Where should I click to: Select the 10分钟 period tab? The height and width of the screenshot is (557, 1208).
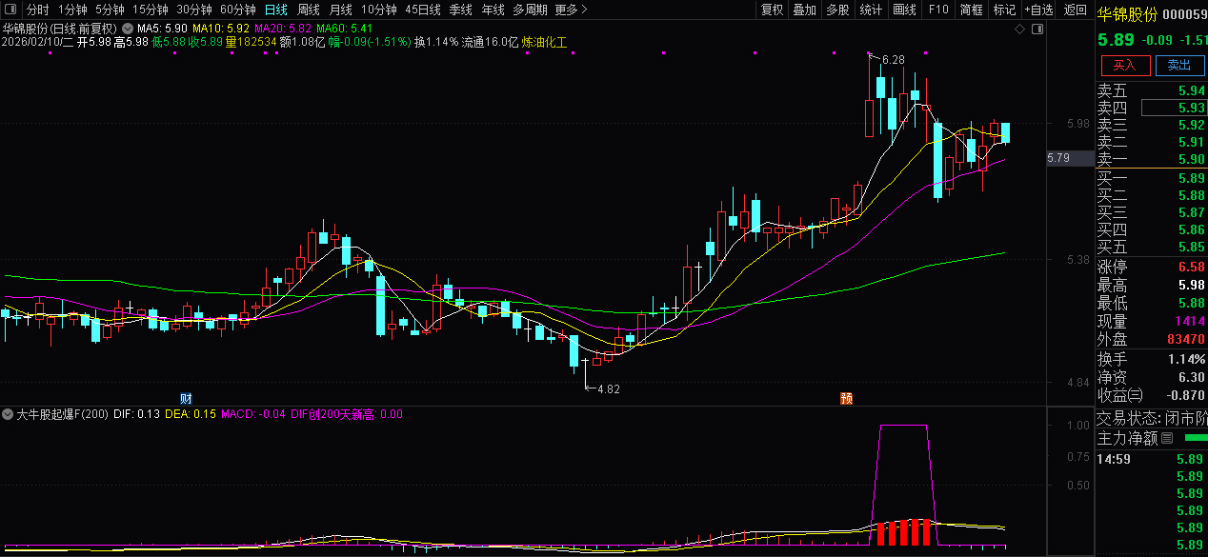pos(379,10)
